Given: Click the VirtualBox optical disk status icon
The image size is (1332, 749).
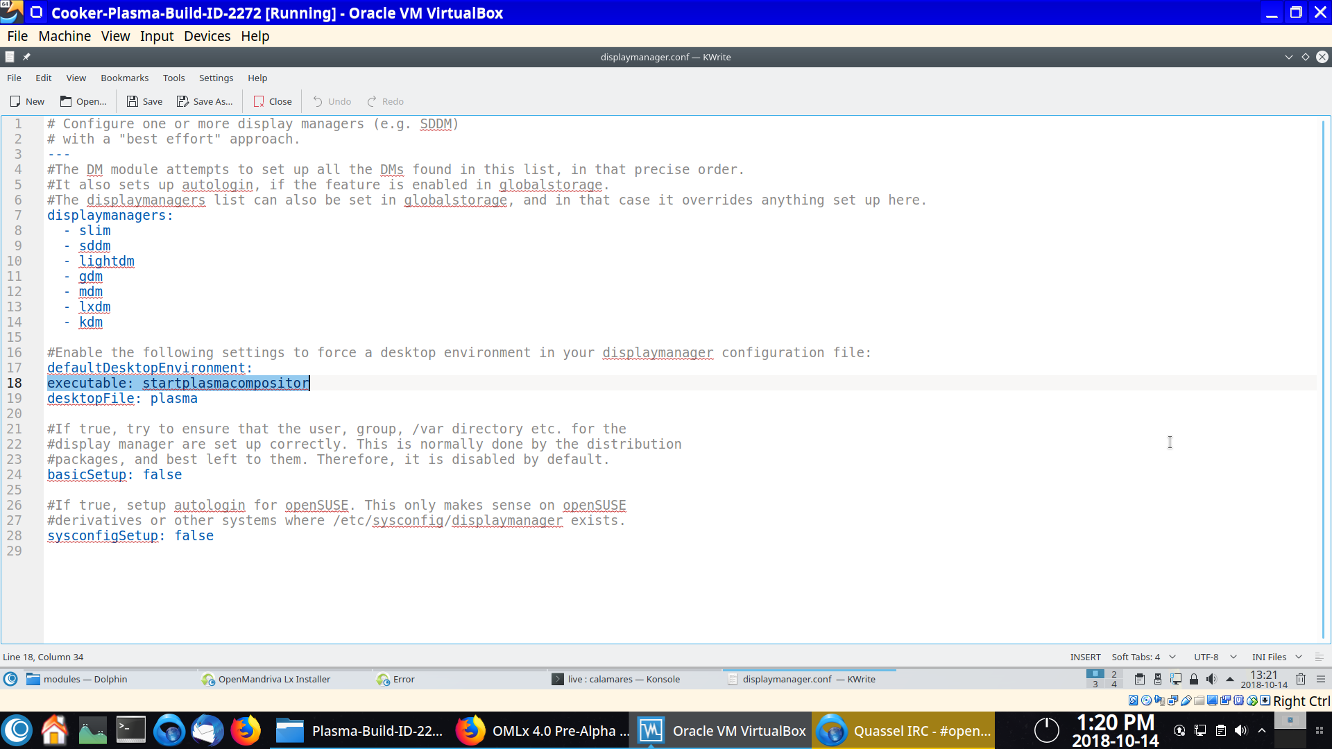Looking at the screenshot, I should pos(1146,700).
